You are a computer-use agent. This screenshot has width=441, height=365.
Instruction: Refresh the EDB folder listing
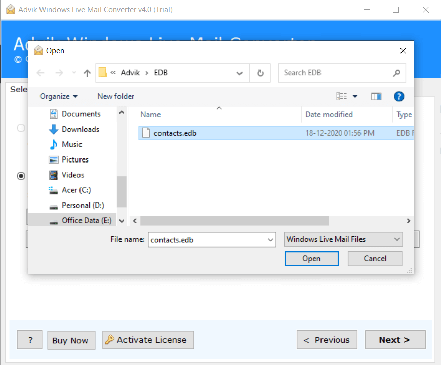pyautogui.click(x=260, y=73)
